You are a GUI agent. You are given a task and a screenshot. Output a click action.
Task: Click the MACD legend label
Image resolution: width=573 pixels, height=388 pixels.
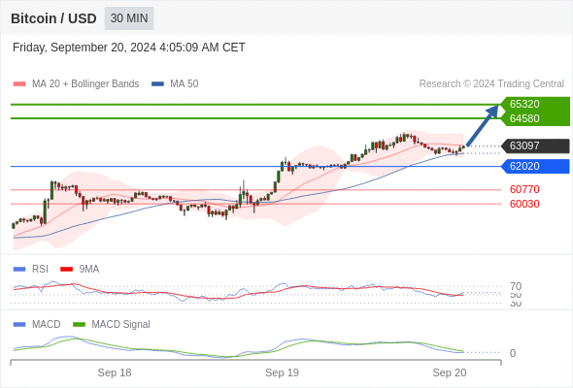tap(46, 325)
